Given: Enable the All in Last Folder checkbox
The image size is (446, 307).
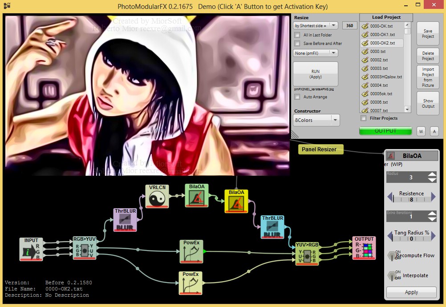Looking at the screenshot, I should tap(297, 35).
